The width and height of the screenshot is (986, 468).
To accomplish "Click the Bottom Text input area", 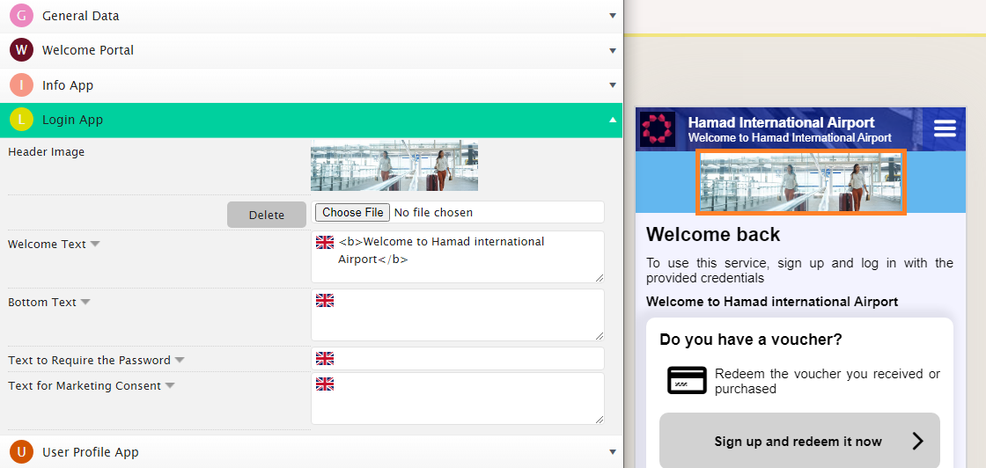I will click(x=458, y=315).
